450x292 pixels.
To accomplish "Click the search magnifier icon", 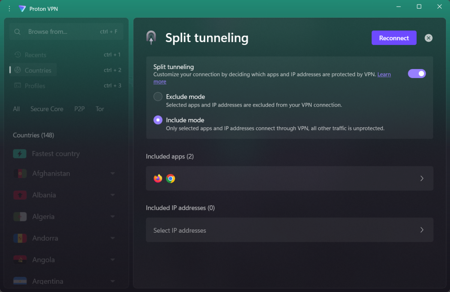I will pyautogui.click(x=17, y=32).
